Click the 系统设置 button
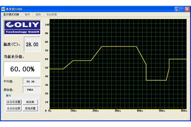 (x=31, y=109)
